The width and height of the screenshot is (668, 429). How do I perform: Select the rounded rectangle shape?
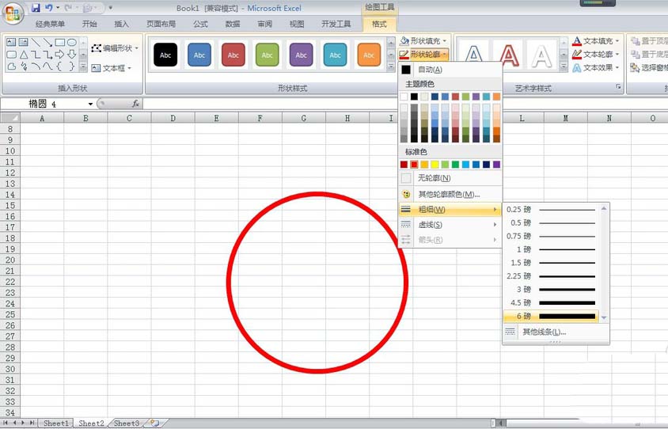12,55
